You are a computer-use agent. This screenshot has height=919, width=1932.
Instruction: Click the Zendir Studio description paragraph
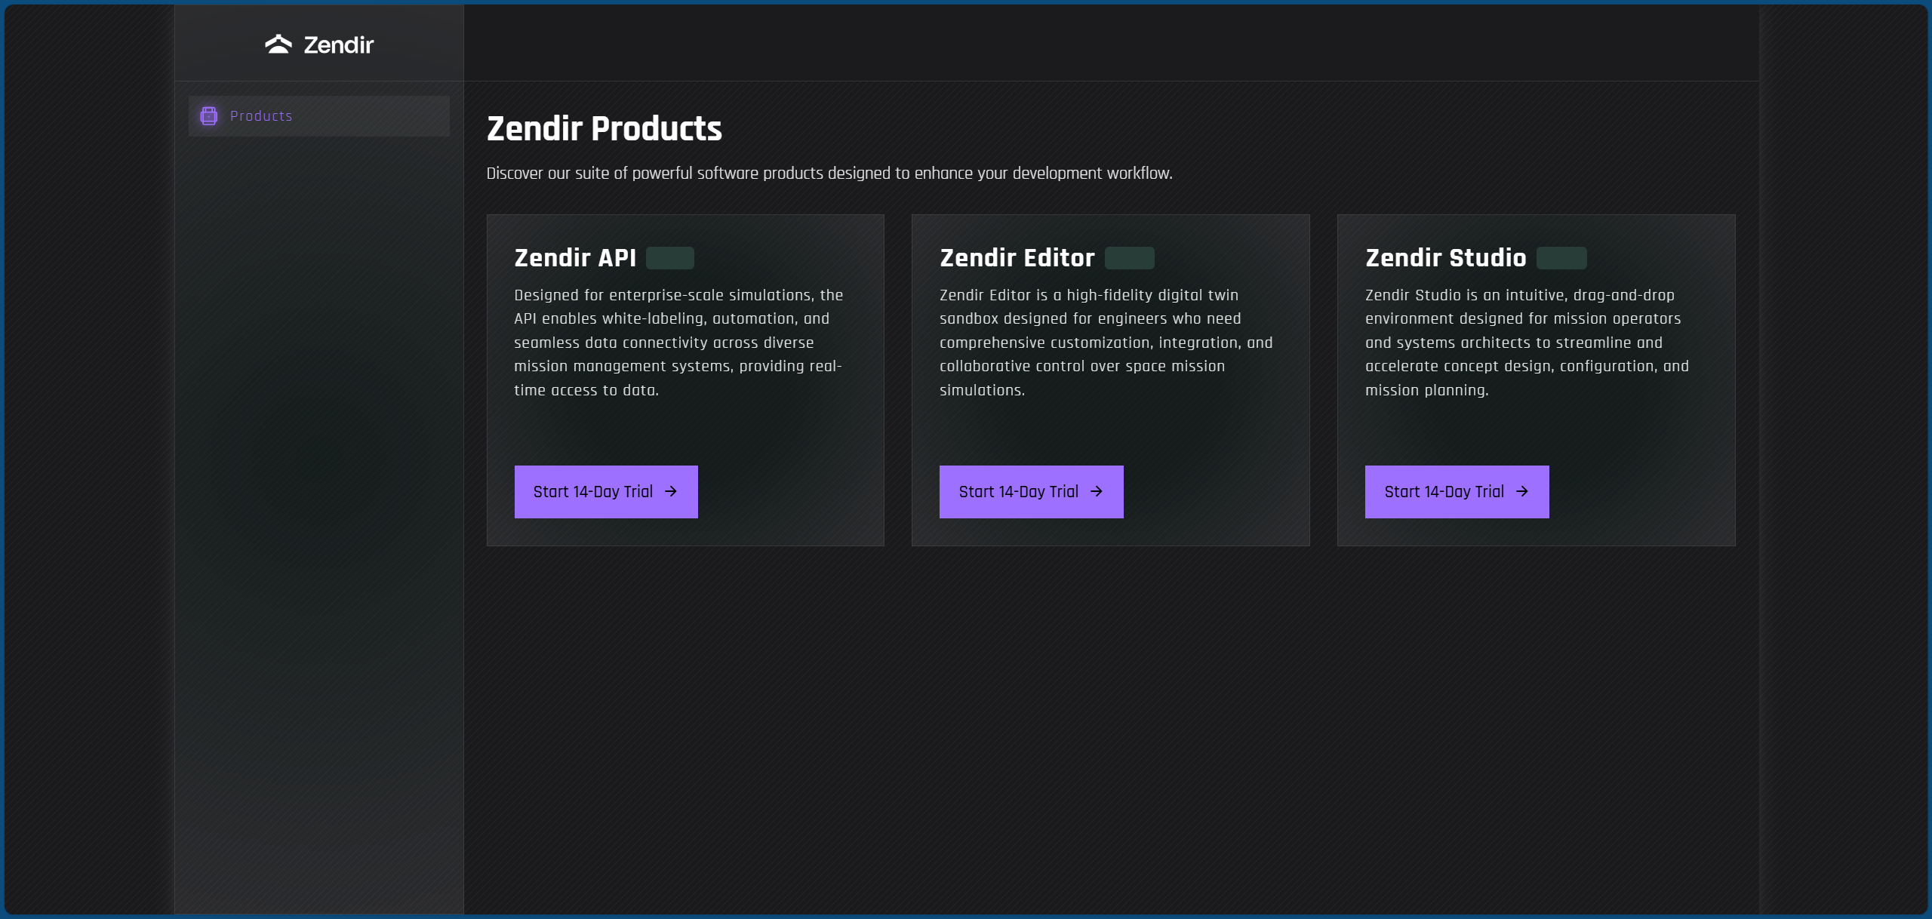tap(1526, 343)
